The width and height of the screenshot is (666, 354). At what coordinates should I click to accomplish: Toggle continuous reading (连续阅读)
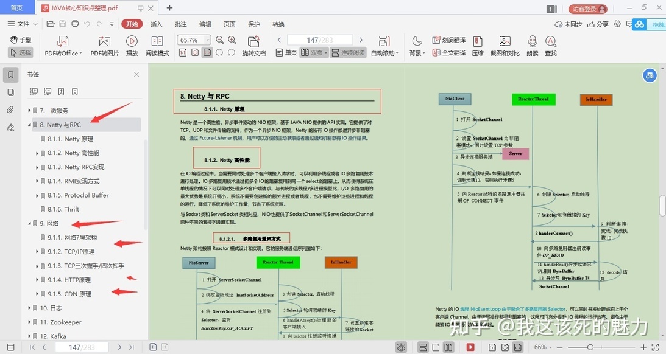click(349, 52)
